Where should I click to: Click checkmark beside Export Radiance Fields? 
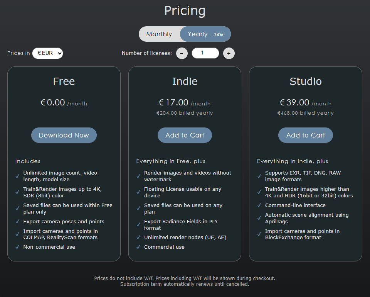pos(138,225)
